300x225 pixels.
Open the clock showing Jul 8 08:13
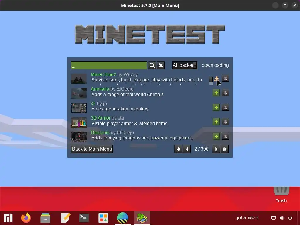tap(247, 218)
